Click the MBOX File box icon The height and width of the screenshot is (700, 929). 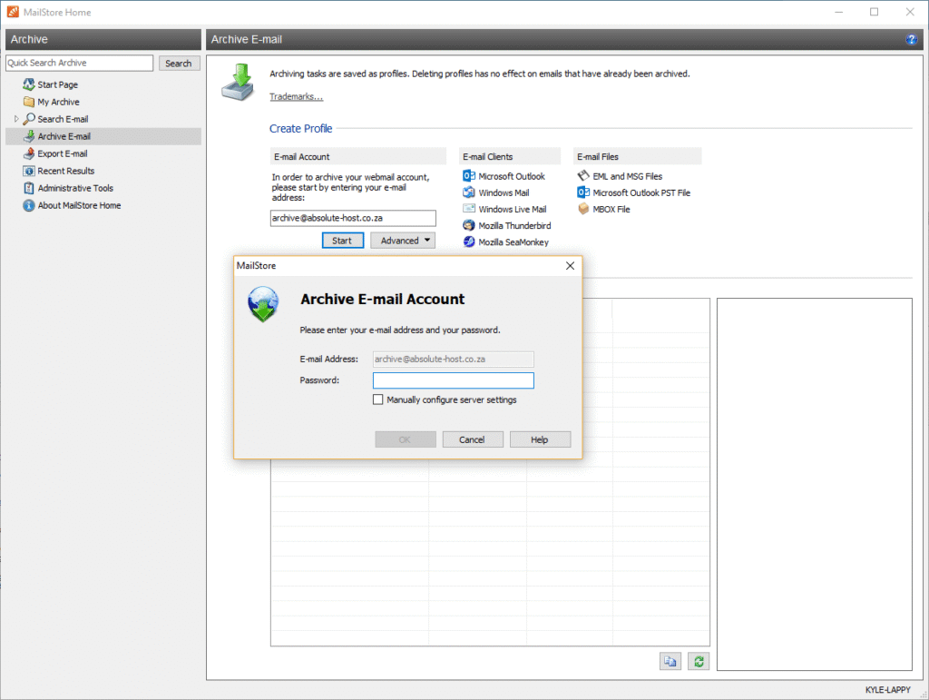583,209
